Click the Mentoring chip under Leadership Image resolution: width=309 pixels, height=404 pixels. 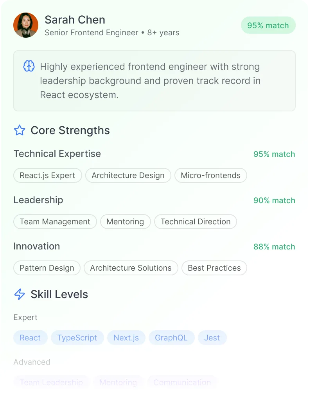point(125,222)
